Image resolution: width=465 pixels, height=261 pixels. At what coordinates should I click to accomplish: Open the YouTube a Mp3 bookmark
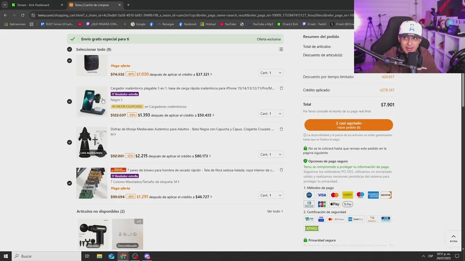[x=260, y=24]
